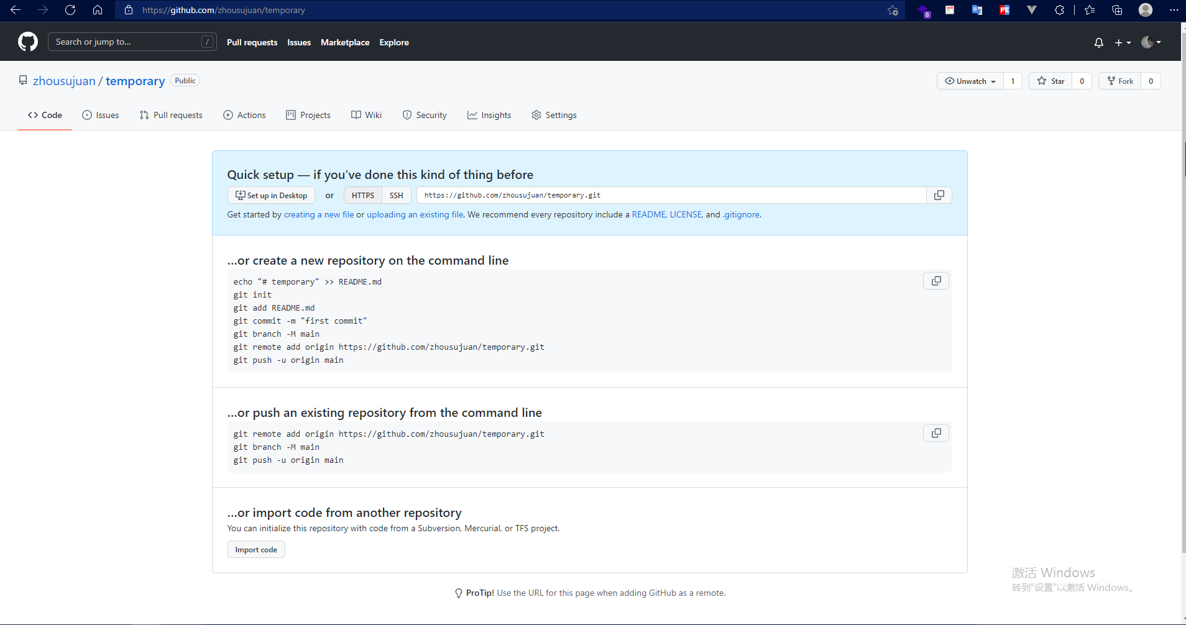Open the browser extensions puzzle icon

(1059, 10)
